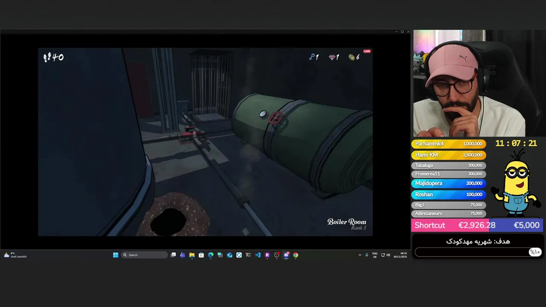Select the Fromerea51 donor row
This screenshot has width=546, height=307.
[448, 174]
